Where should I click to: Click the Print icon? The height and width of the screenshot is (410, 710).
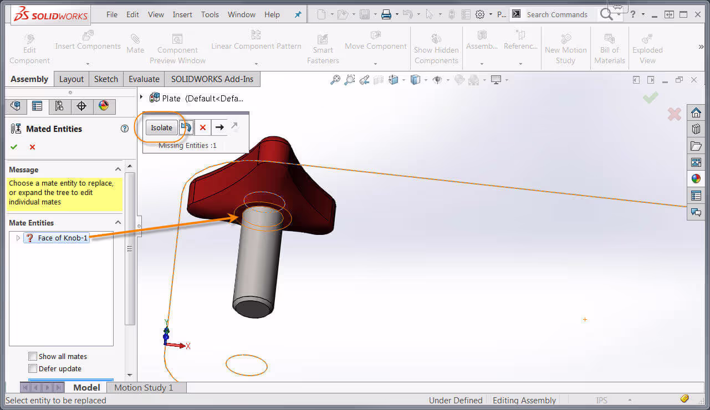pos(386,14)
